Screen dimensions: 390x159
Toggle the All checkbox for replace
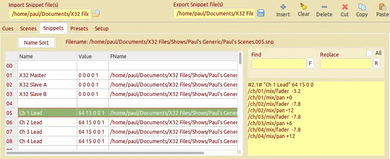pos(369,53)
